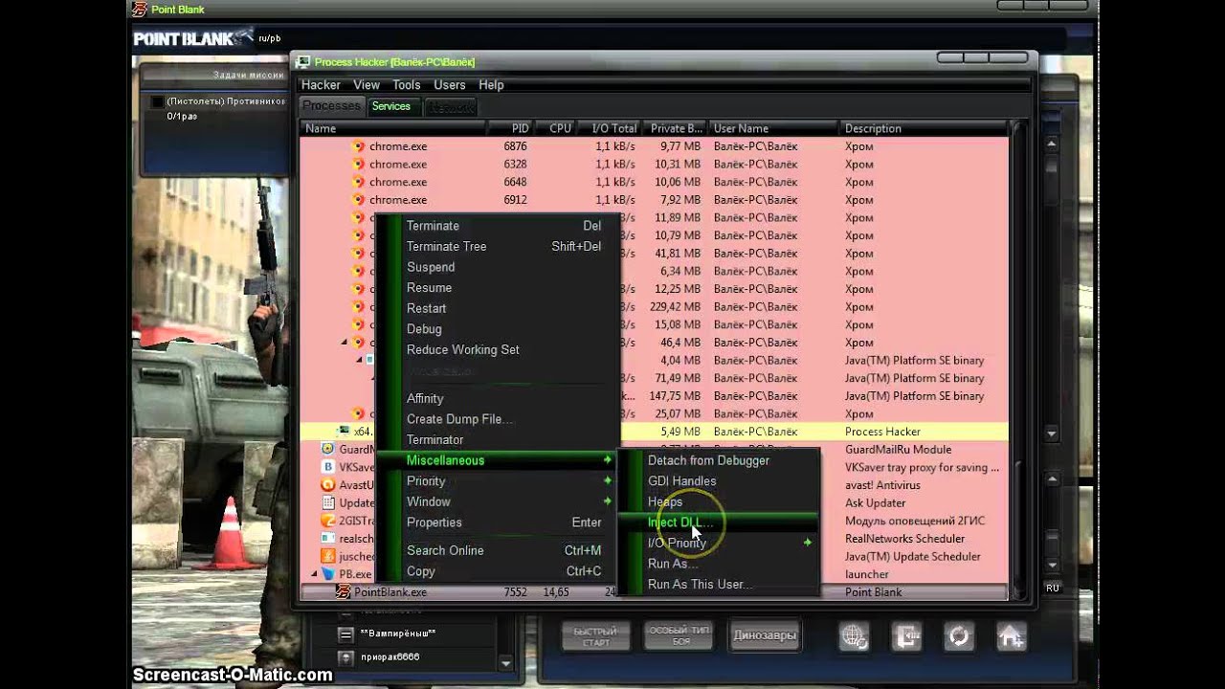Click the chrome.exe icon with PID 6876
The height and width of the screenshot is (689, 1225).
coord(359,146)
